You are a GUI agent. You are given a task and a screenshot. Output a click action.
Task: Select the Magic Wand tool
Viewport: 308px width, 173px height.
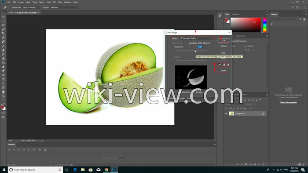tap(3, 29)
